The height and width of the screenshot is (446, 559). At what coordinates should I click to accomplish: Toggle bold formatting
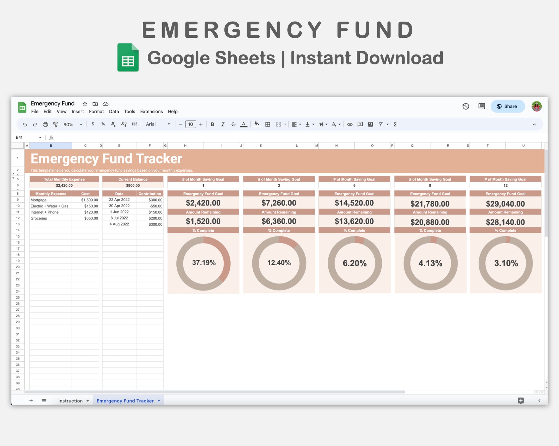[x=212, y=124]
